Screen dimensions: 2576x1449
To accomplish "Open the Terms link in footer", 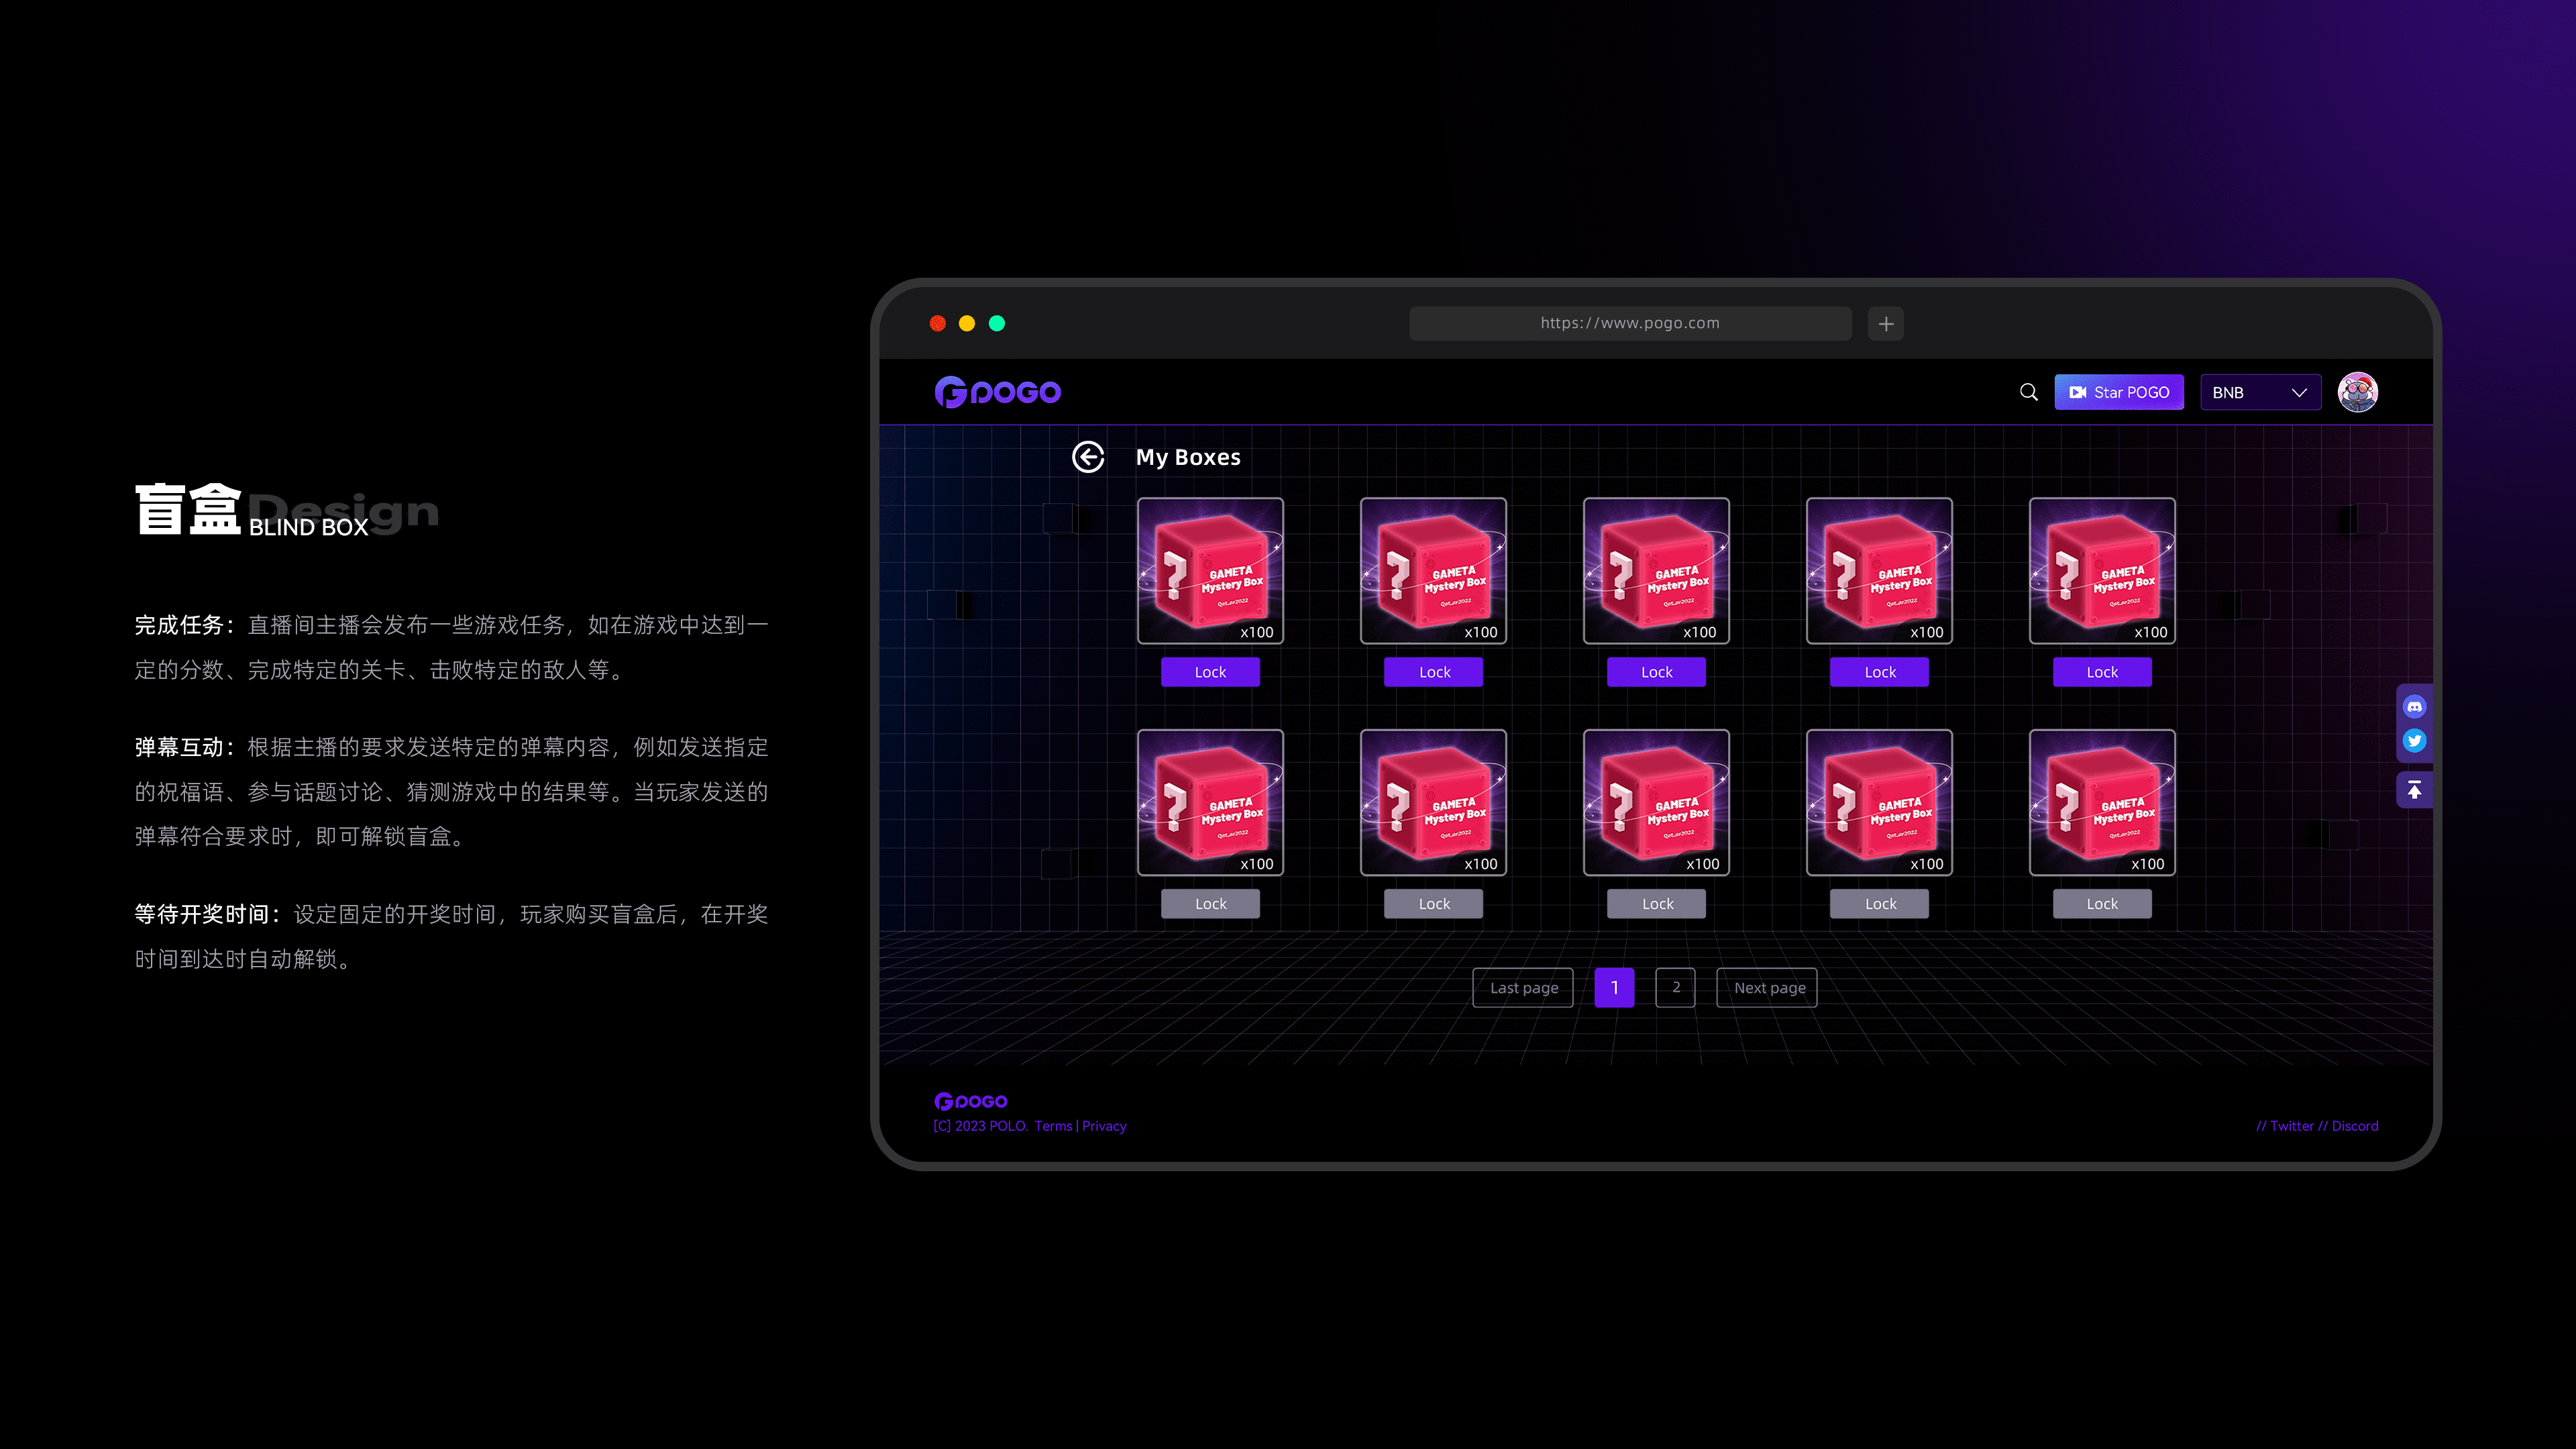I will [1053, 1126].
